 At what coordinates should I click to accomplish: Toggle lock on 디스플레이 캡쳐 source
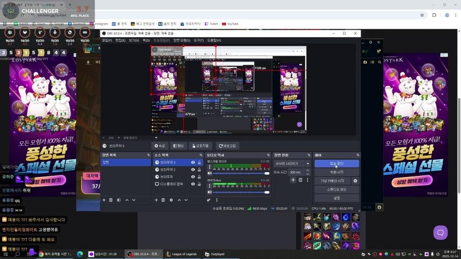199,183
